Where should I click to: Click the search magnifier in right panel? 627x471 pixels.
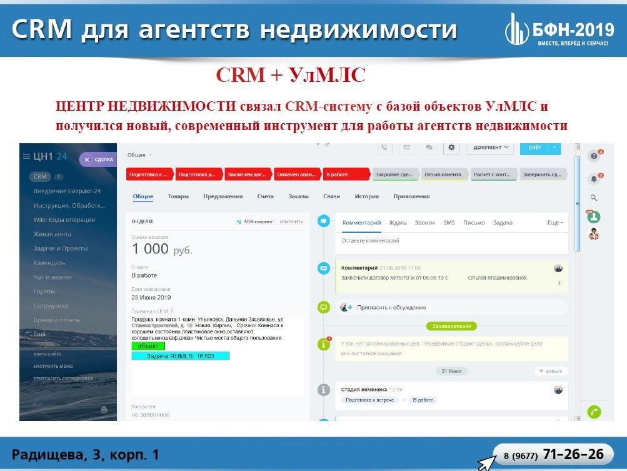tap(594, 198)
